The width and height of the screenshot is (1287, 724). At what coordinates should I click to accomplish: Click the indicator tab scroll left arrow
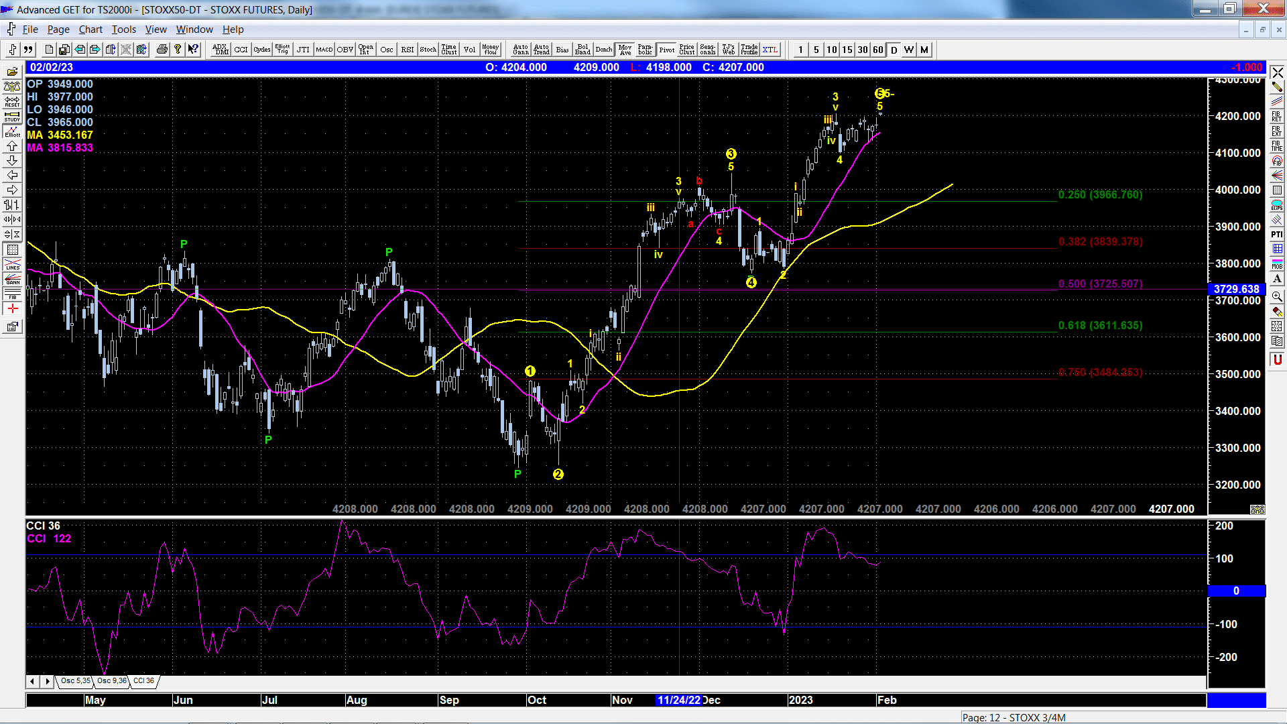point(32,681)
